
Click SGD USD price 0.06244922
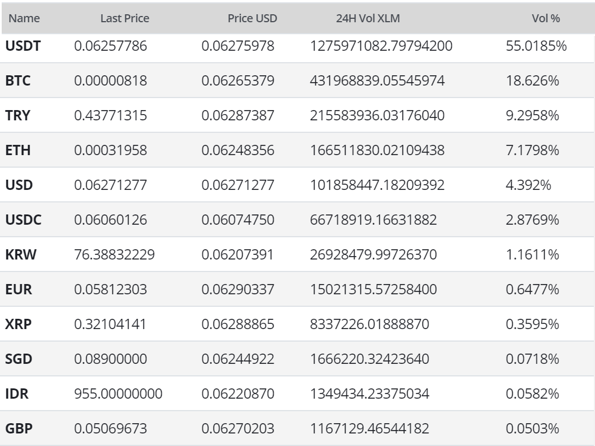pos(238,359)
